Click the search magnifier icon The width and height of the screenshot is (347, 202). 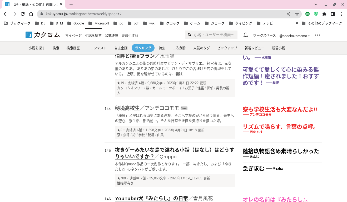[x=190, y=35]
